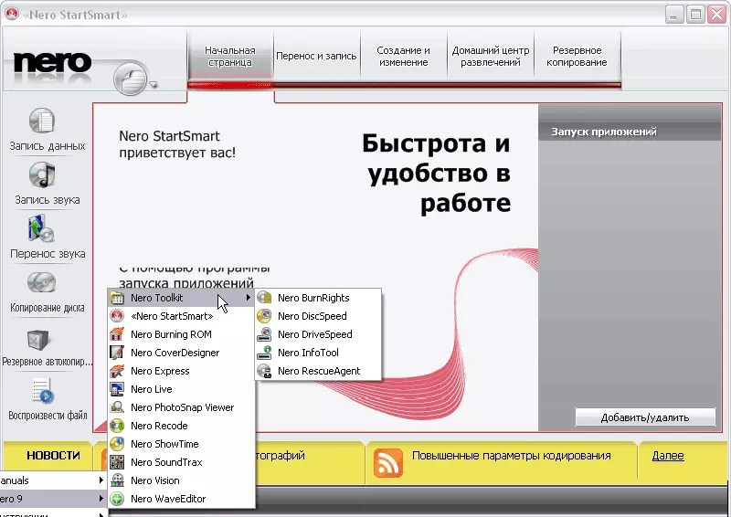Expand the Manuals start menu arrow
The height and width of the screenshot is (517, 731).
click(101, 480)
